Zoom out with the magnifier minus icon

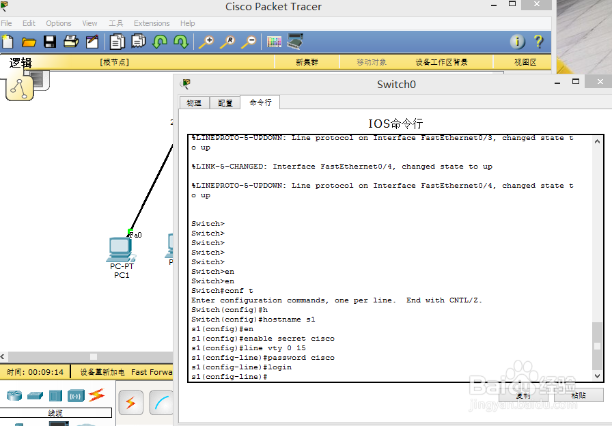pos(249,42)
